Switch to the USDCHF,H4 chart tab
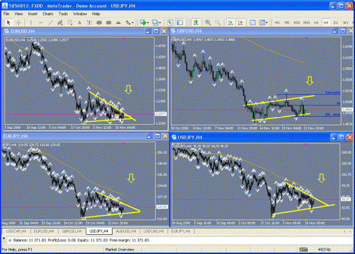355x254 pixels. [16, 231]
